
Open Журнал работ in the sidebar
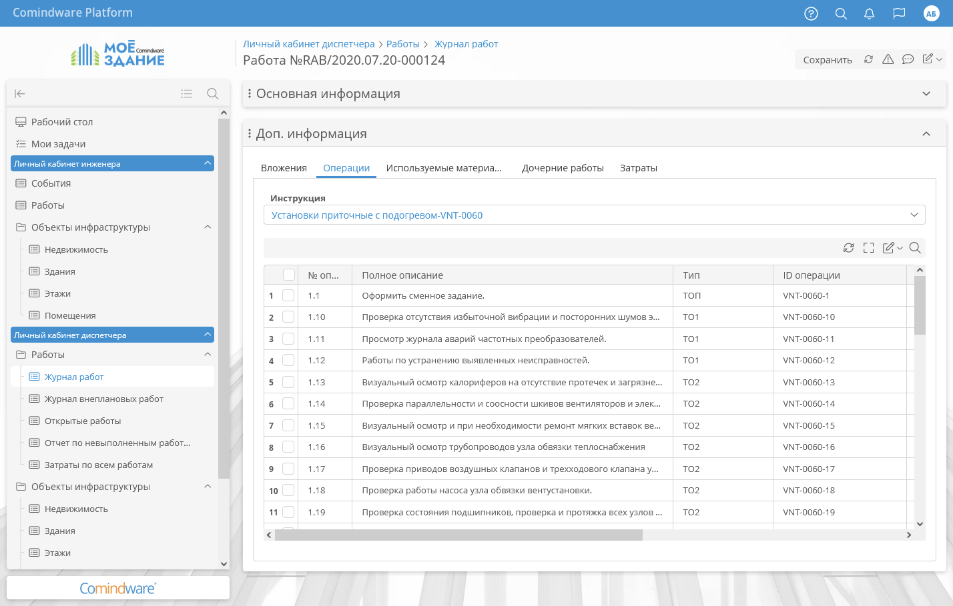pos(113,377)
